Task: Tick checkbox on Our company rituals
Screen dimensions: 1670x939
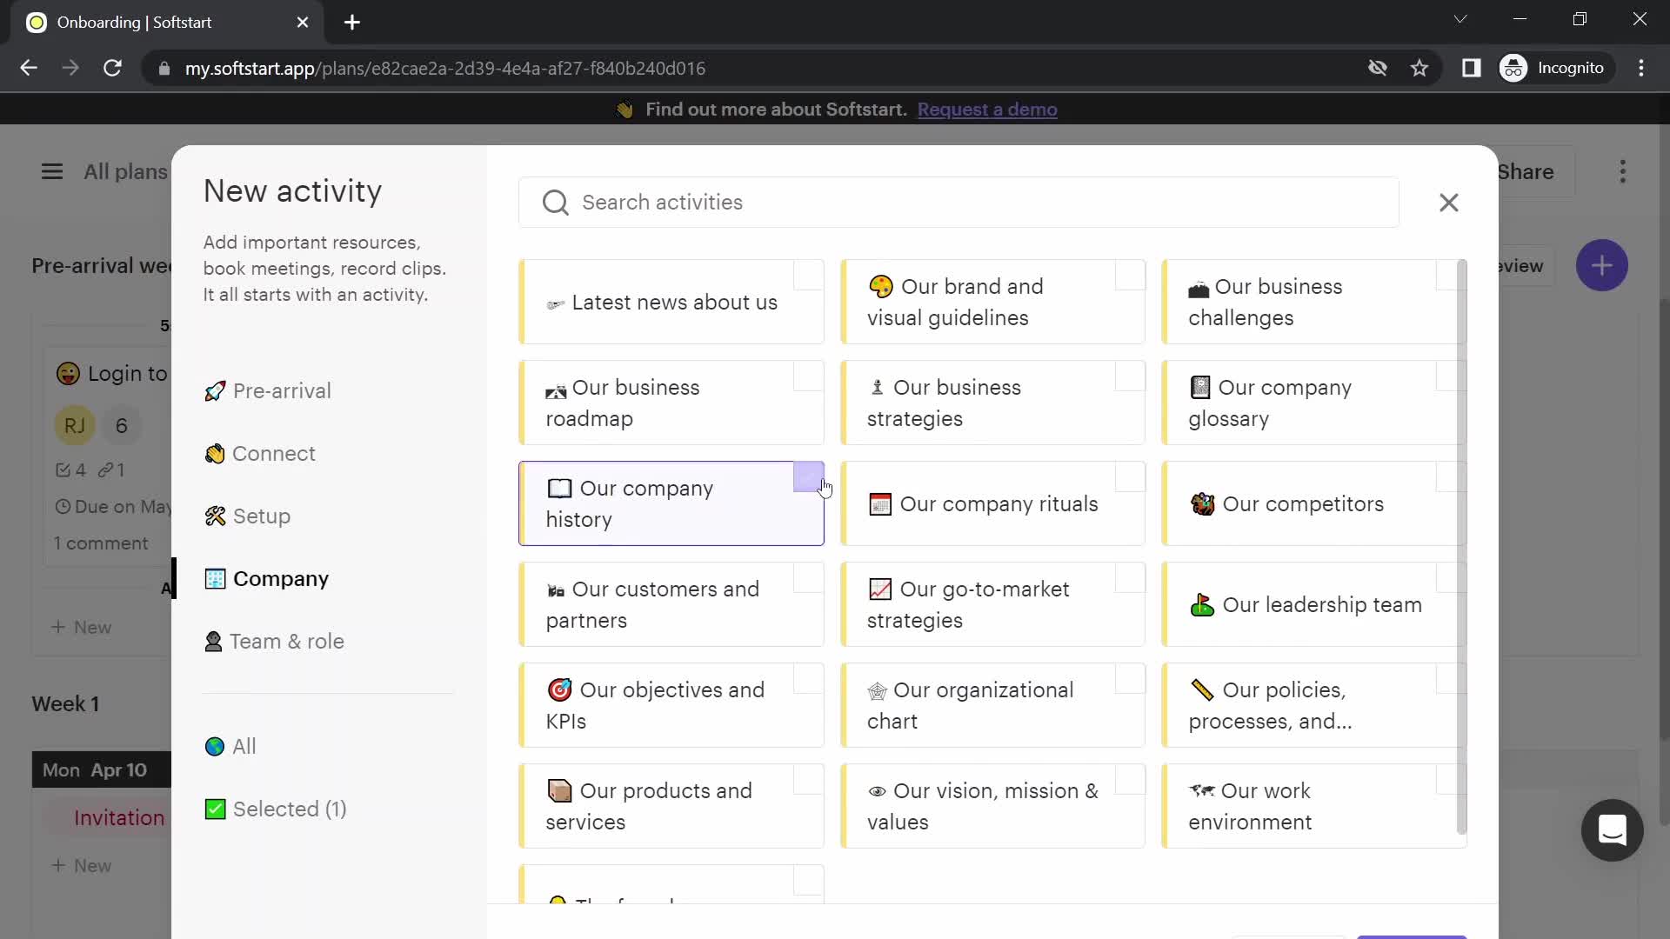Action: coord(1130,477)
